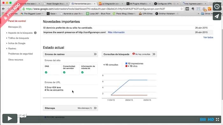The width and height of the screenshot is (223, 125).
Task: Open Consultas de búsqueda double-arrow icon
Action: (x=154, y=54)
